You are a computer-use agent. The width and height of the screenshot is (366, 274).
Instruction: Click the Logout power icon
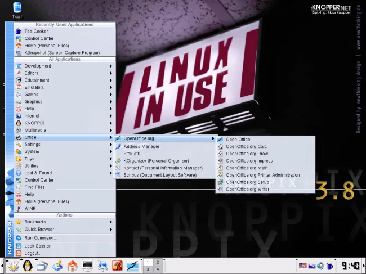[x=19, y=253]
